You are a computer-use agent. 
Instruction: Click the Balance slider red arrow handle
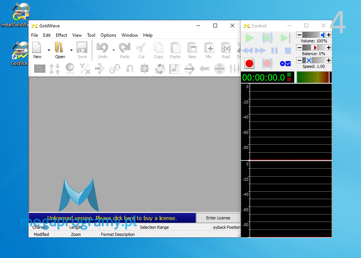click(315, 48)
